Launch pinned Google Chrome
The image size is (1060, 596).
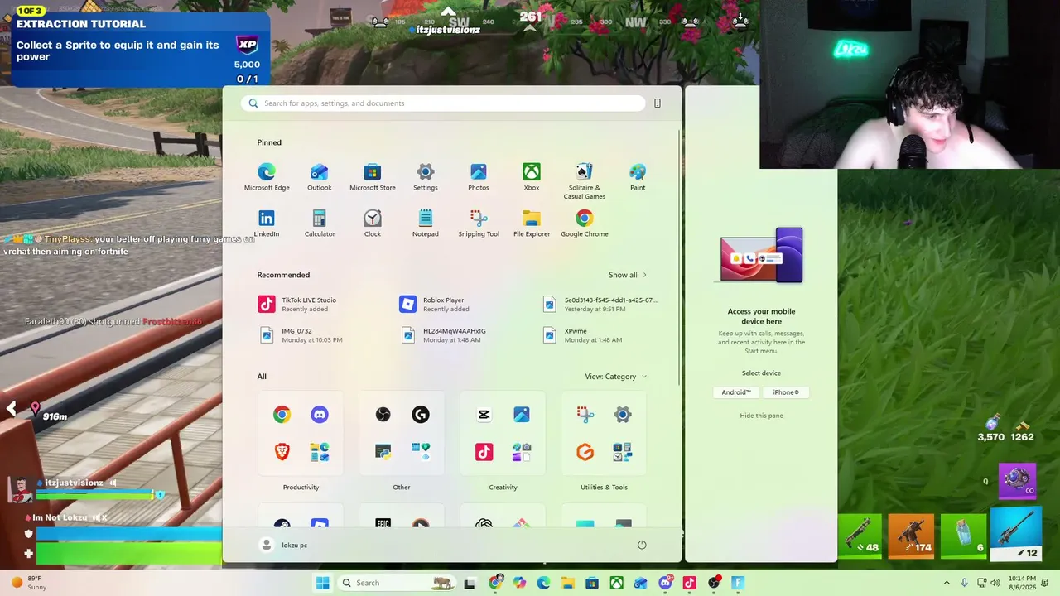[x=585, y=223]
